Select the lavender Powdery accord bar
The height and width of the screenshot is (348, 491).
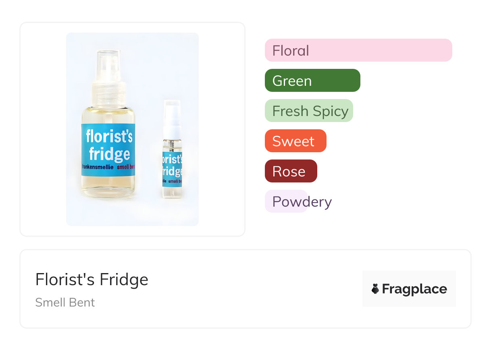(287, 201)
